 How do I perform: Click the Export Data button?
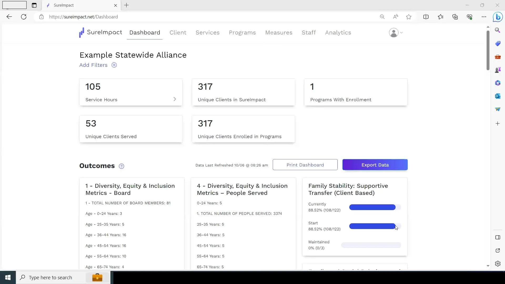[x=375, y=165]
